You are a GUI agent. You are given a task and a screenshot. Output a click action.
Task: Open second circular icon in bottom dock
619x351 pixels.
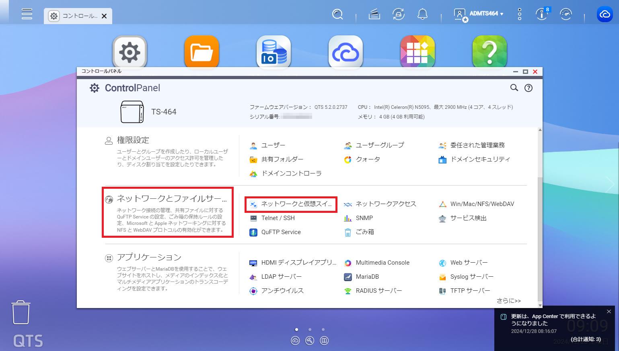click(310, 341)
